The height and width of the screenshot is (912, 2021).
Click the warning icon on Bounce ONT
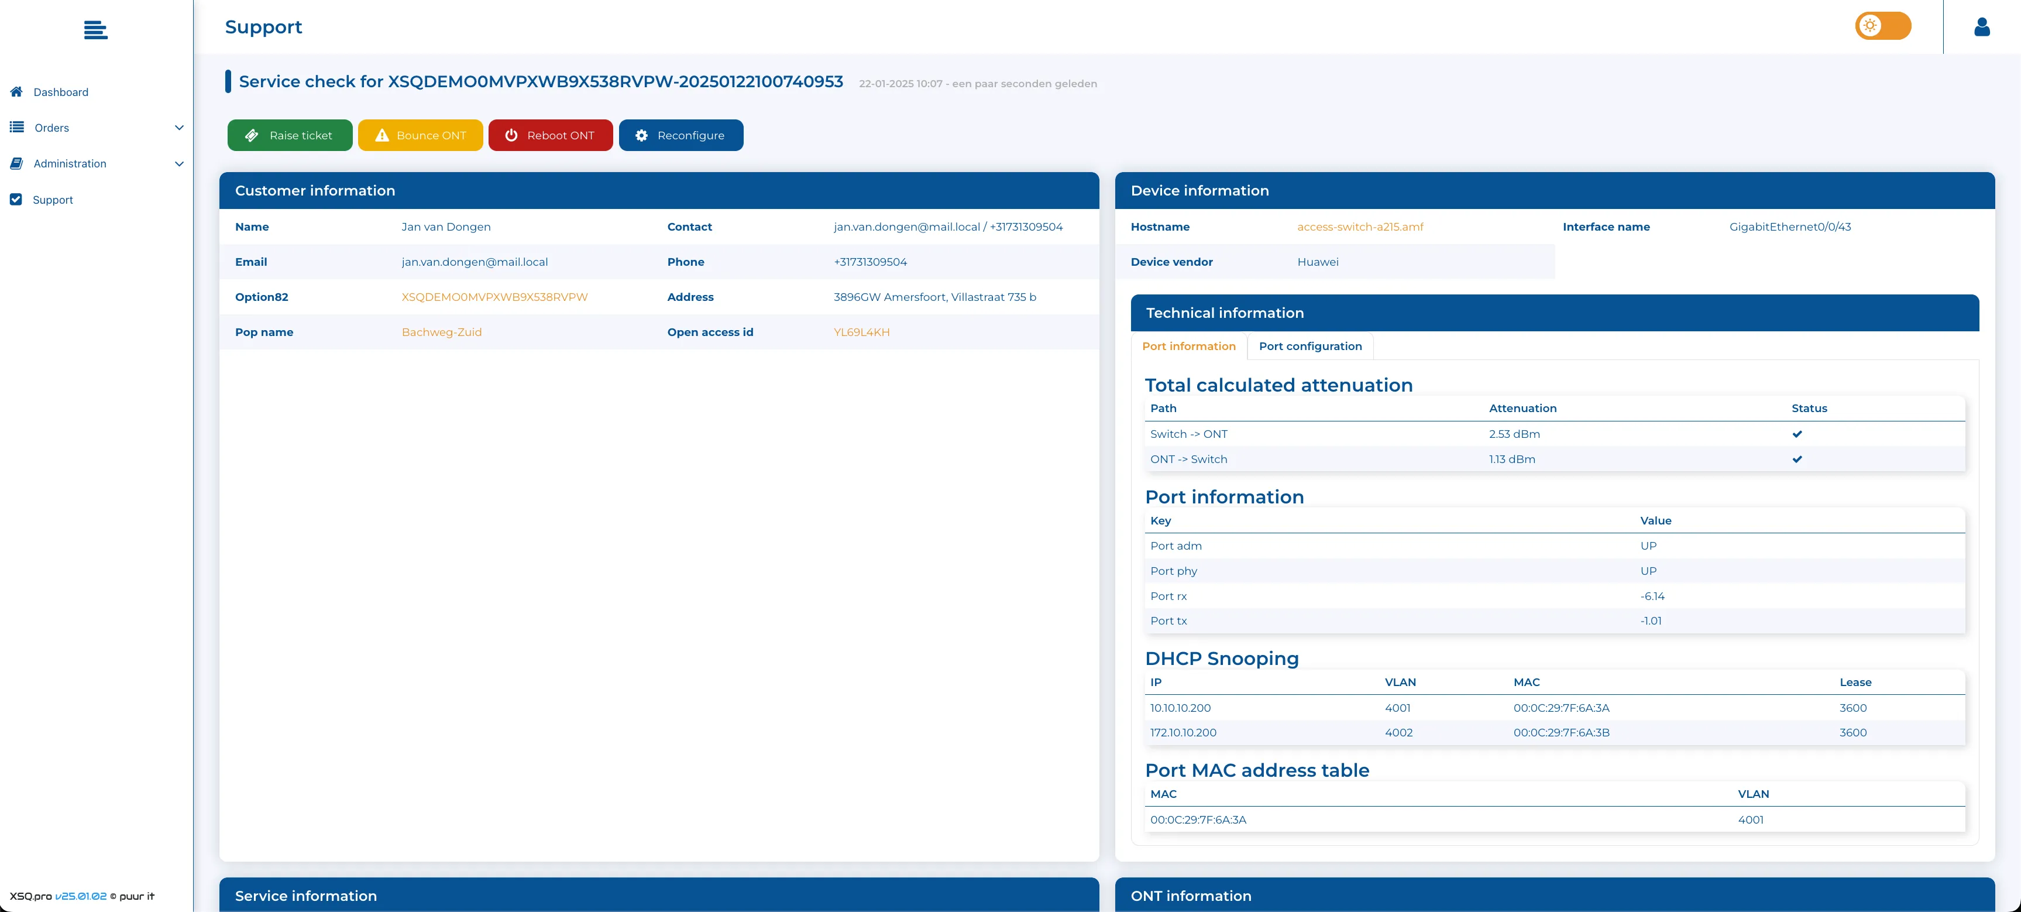click(382, 135)
